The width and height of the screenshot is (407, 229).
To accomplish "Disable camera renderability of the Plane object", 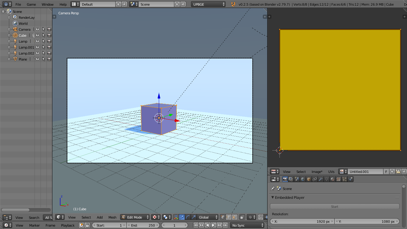I will click(49, 59).
